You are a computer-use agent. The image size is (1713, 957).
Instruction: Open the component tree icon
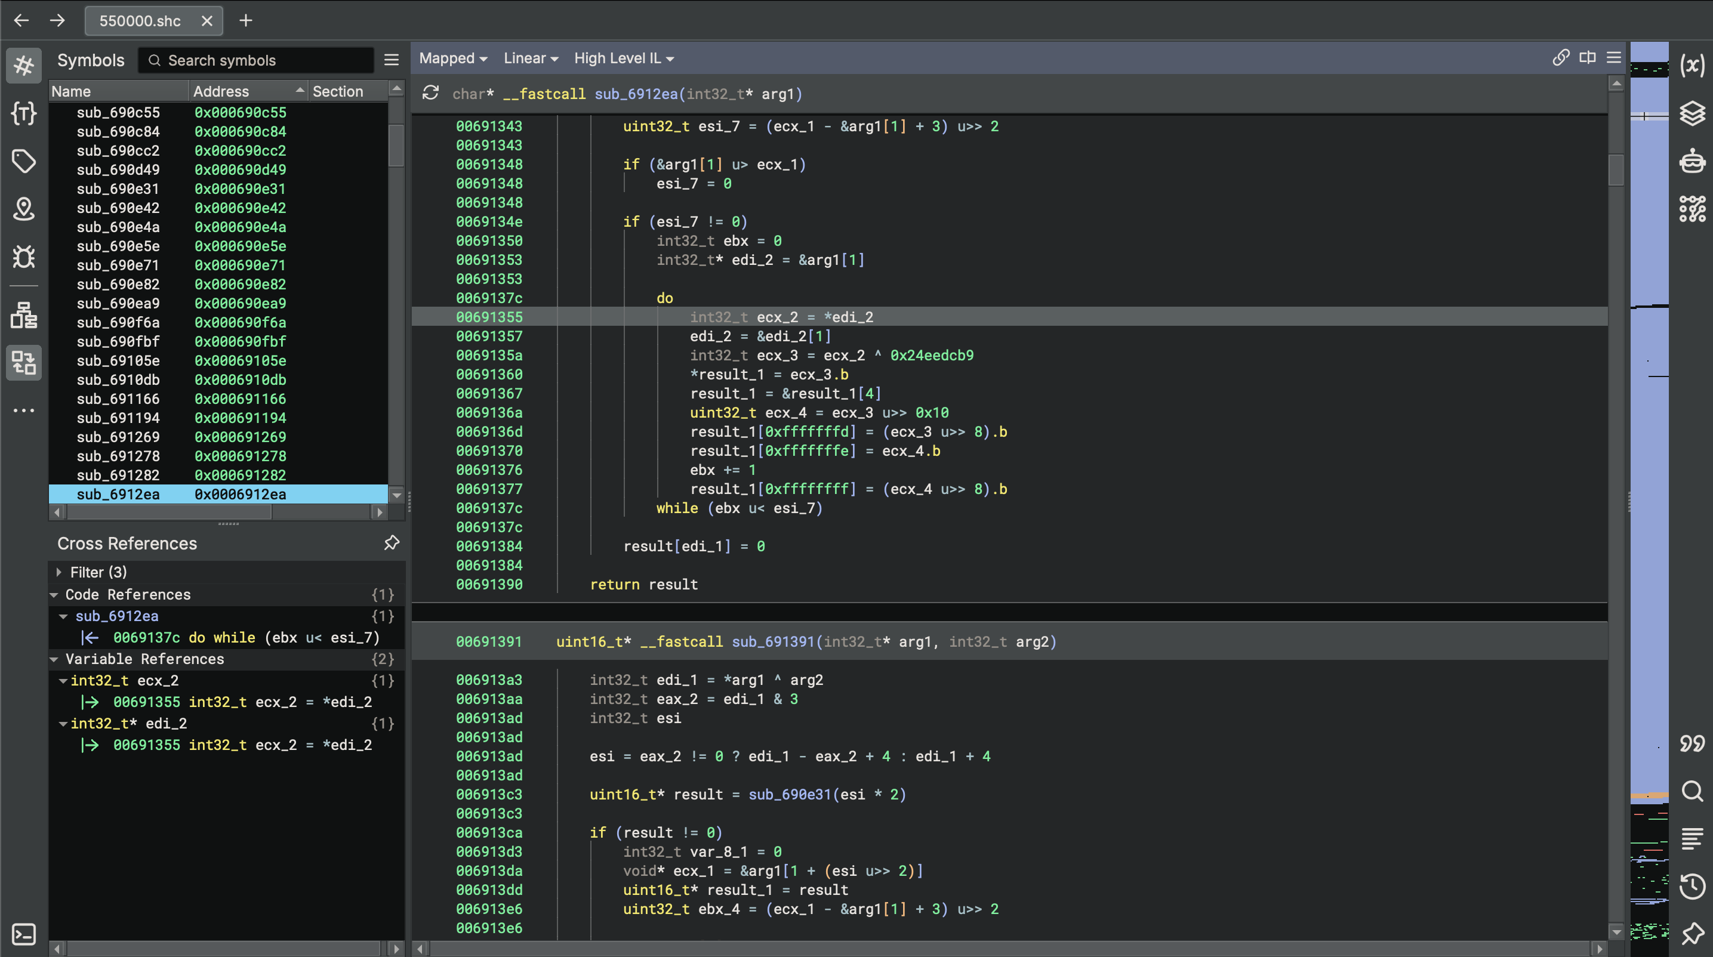[24, 314]
